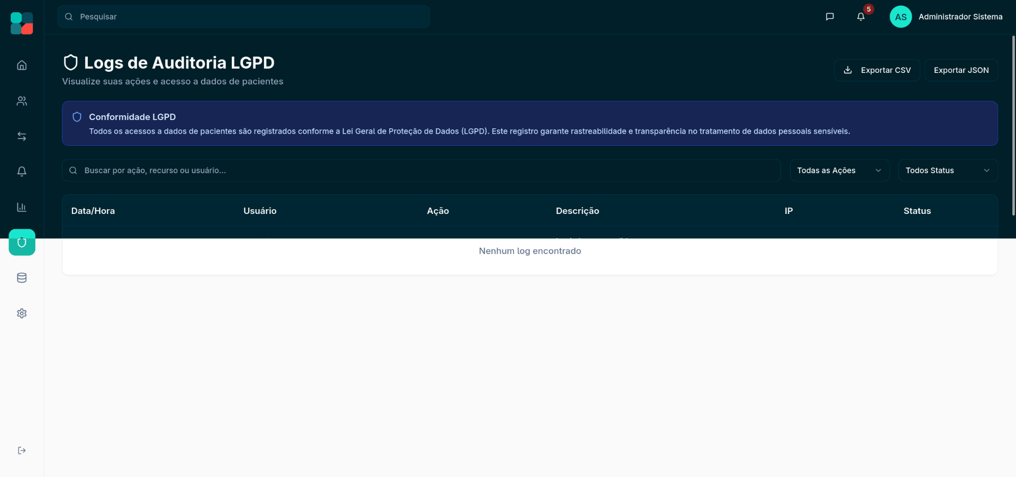The image size is (1016, 477).
Task: Click the Exportar CSV button
Action: coord(877,70)
